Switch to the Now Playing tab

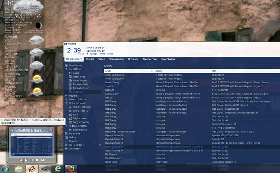point(168,59)
